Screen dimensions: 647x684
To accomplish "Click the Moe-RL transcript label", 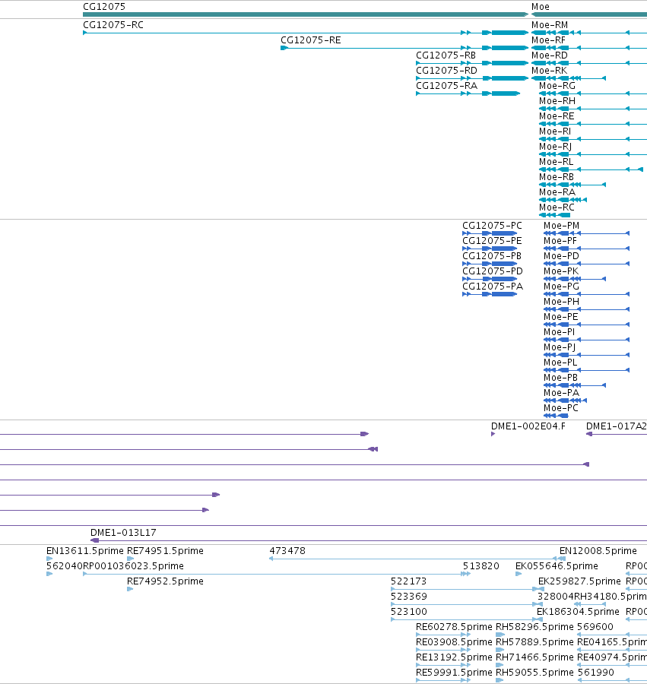I will coord(557,162).
